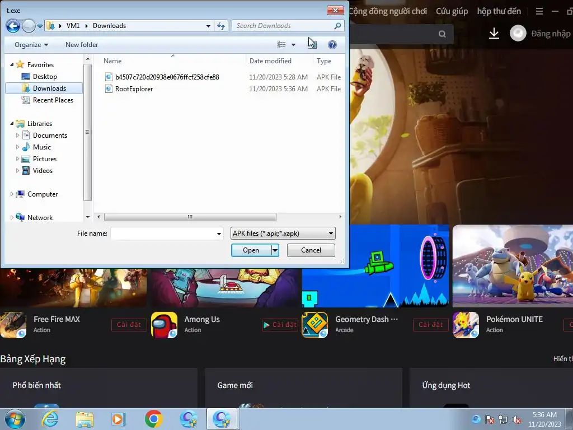573x430 pixels.
Task: Click Pokémon UNITE banner thumbnail
Action: [x=513, y=266]
